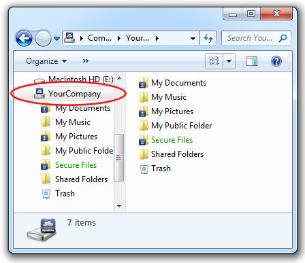Click My Pictures folder icon in tree
Image resolution: width=305 pixels, height=263 pixels.
pyautogui.click(x=46, y=137)
